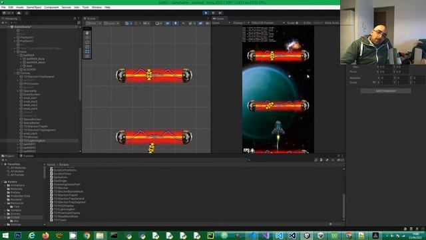Collapse the Assets root folder arrow
Screen dimensions: 426x240
(x=2, y=182)
